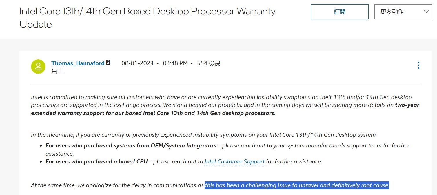This screenshot has width=437, height=195.
Task: Click the 訂閱 subscribe button
Action: [339, 12]
